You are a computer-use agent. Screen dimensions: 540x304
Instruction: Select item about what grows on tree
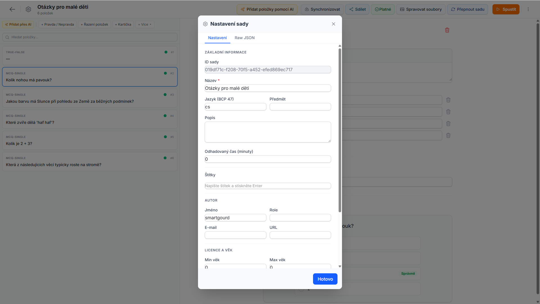[90, 161]
